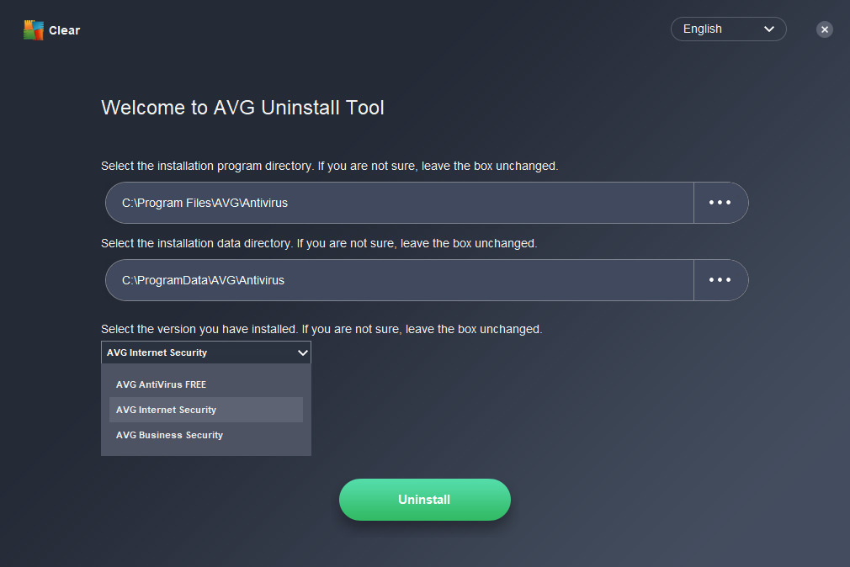
Task: Open the English language dropdown
Action: point(728,29)
